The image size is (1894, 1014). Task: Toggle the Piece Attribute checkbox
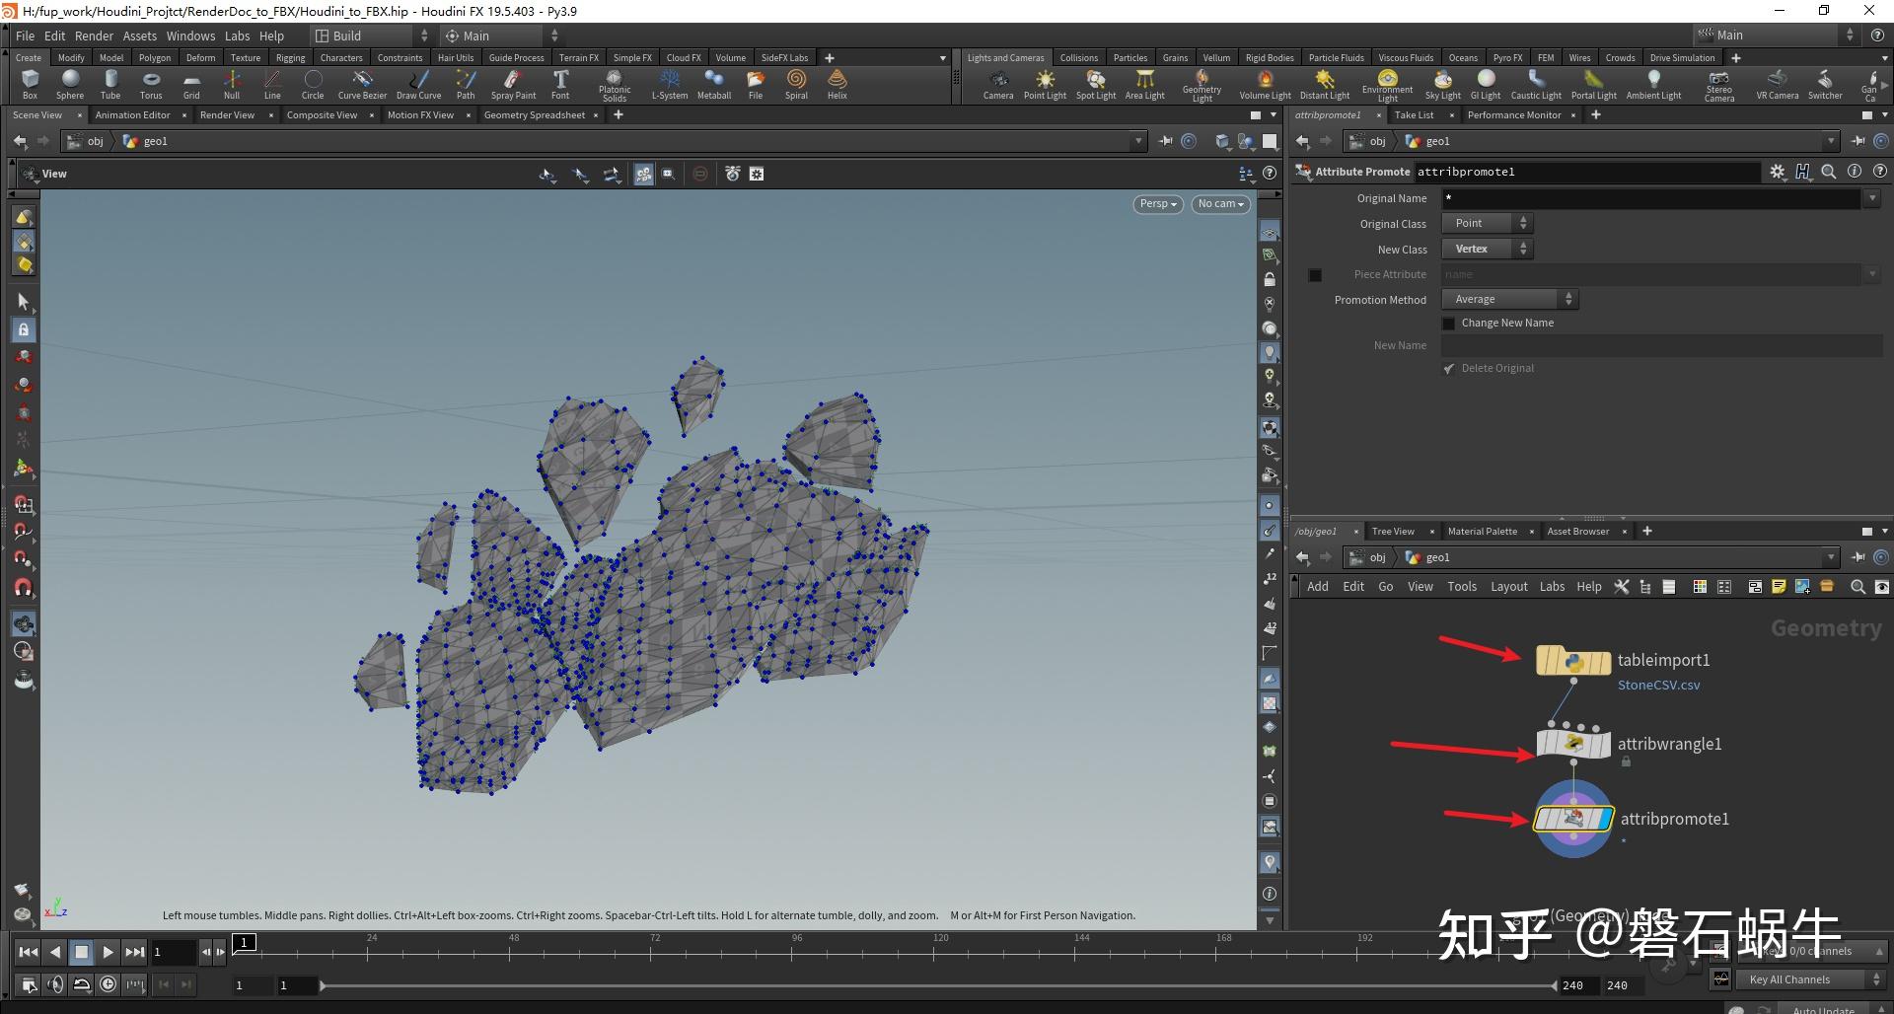point(1315,274)
